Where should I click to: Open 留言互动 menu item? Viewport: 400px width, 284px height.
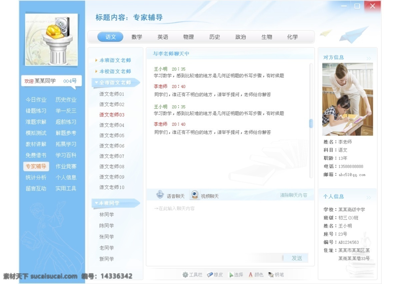[36, 188]
